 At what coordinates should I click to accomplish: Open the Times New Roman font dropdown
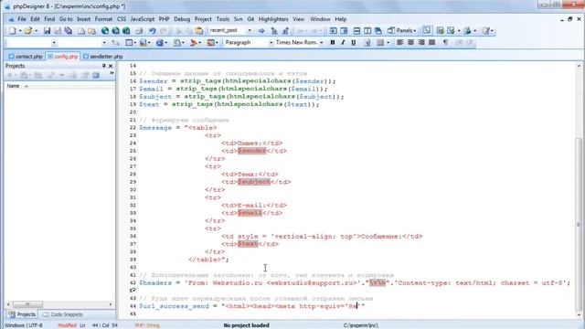(x=321, y=43)
